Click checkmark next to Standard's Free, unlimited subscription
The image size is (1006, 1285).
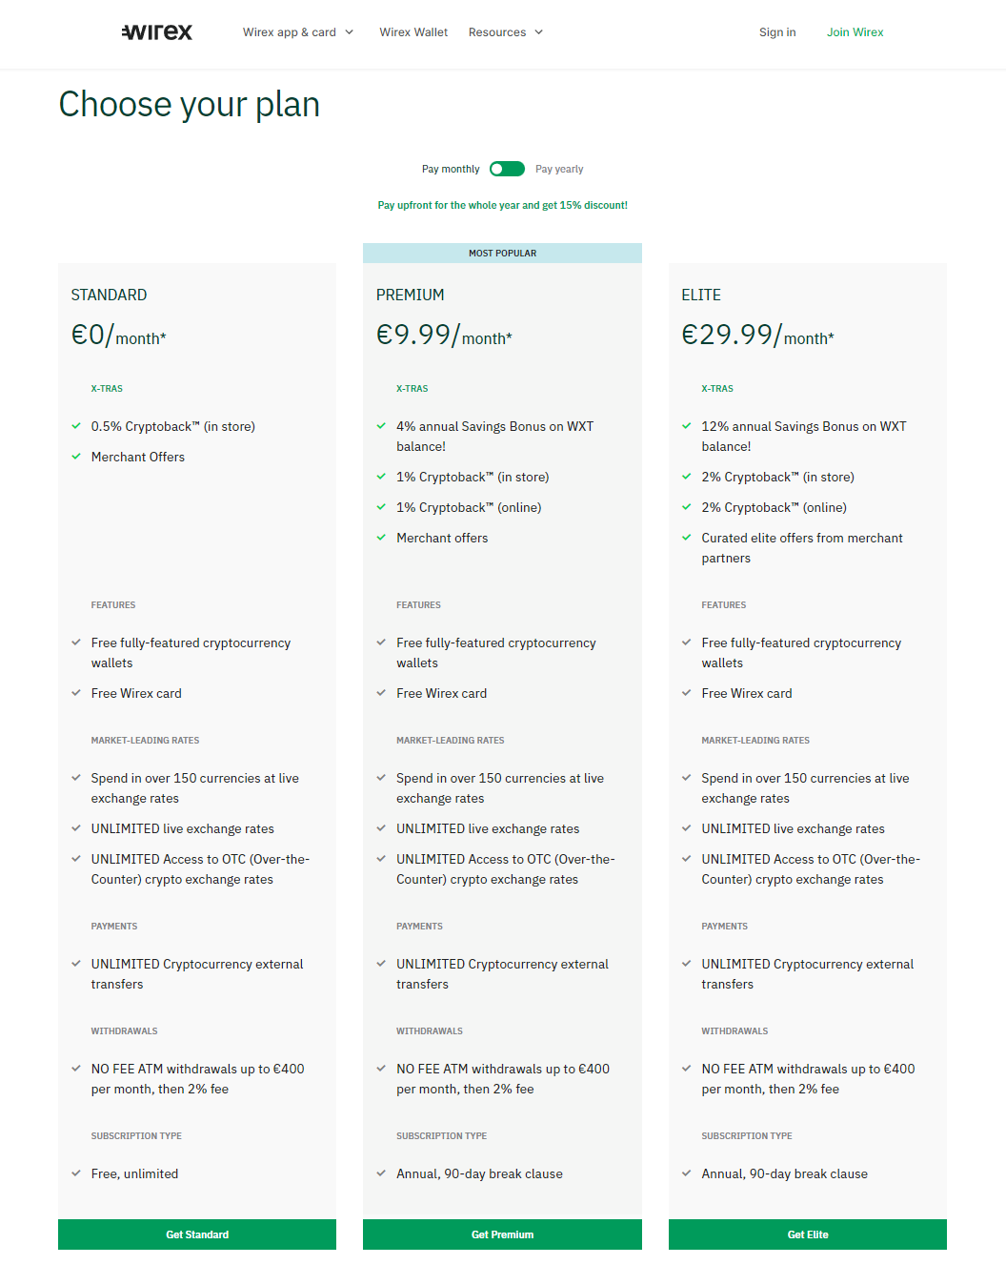coord(76,1173)
